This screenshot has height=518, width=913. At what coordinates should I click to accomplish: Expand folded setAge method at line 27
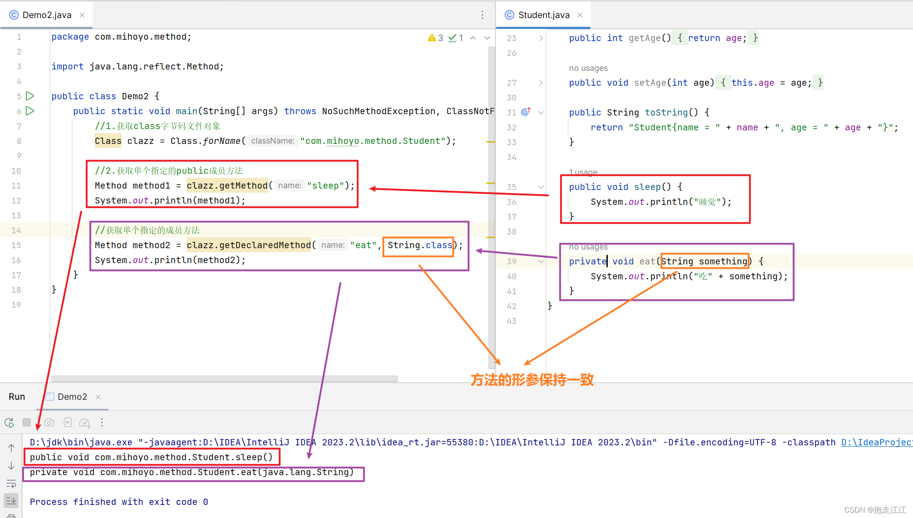541,83
